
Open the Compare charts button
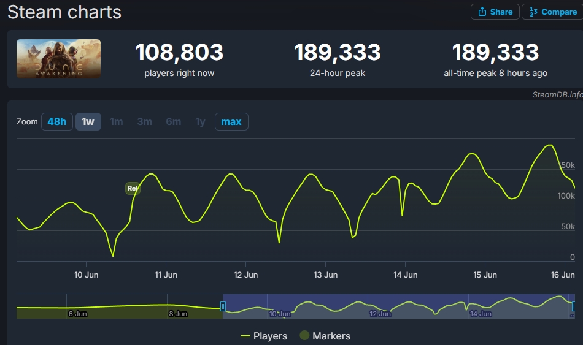click(x=552, y=12)
